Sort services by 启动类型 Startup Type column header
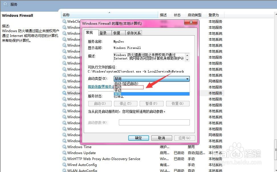Viewport: 277px width, 172px height. point(196,15)
